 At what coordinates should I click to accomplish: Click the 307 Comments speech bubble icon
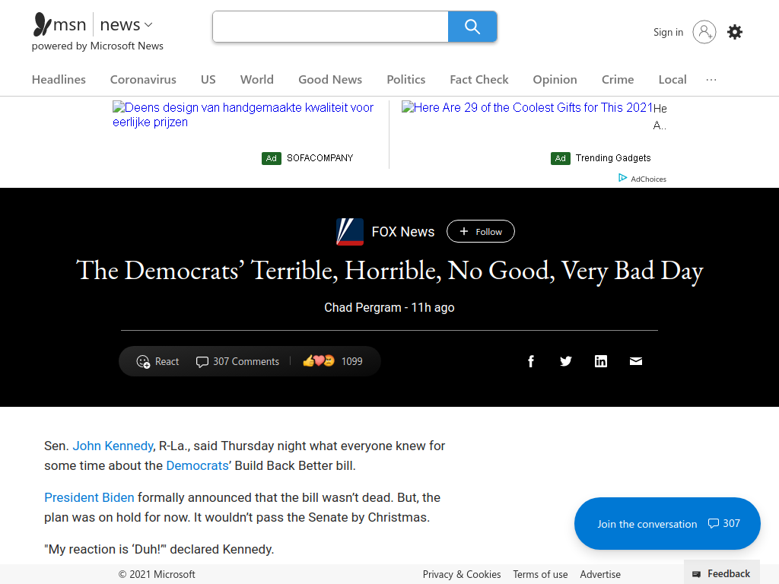(x=202, y=362)
